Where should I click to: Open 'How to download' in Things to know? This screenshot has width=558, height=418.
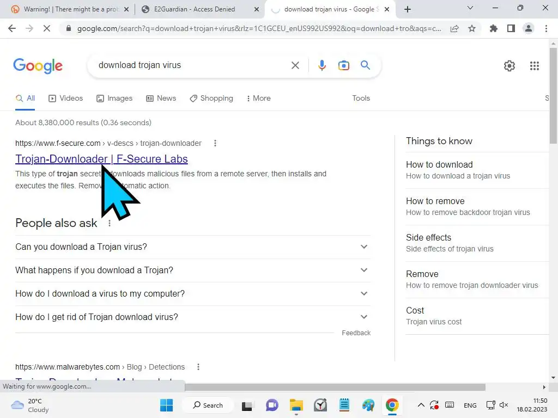click(x=477, y=170)
